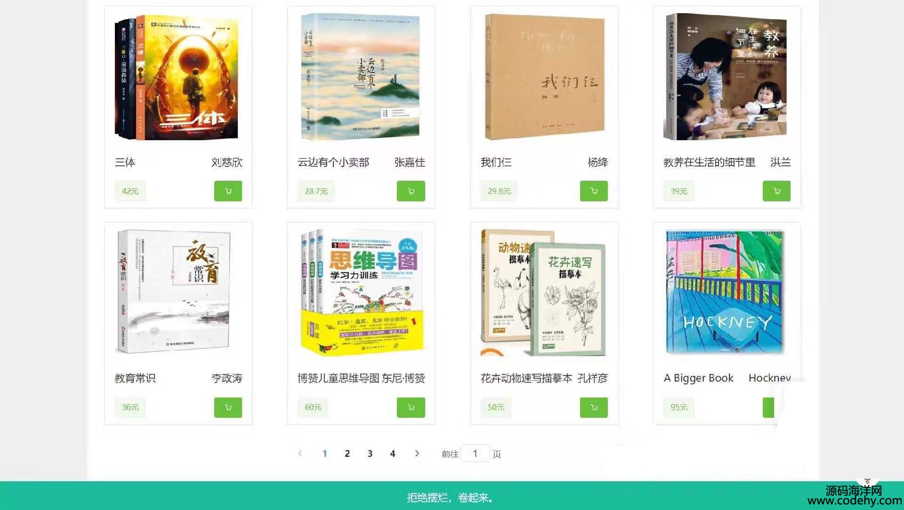
Task: Click cart icon for 云边有个小卖部
Action: pyautogui.click(x=411, y=191)
